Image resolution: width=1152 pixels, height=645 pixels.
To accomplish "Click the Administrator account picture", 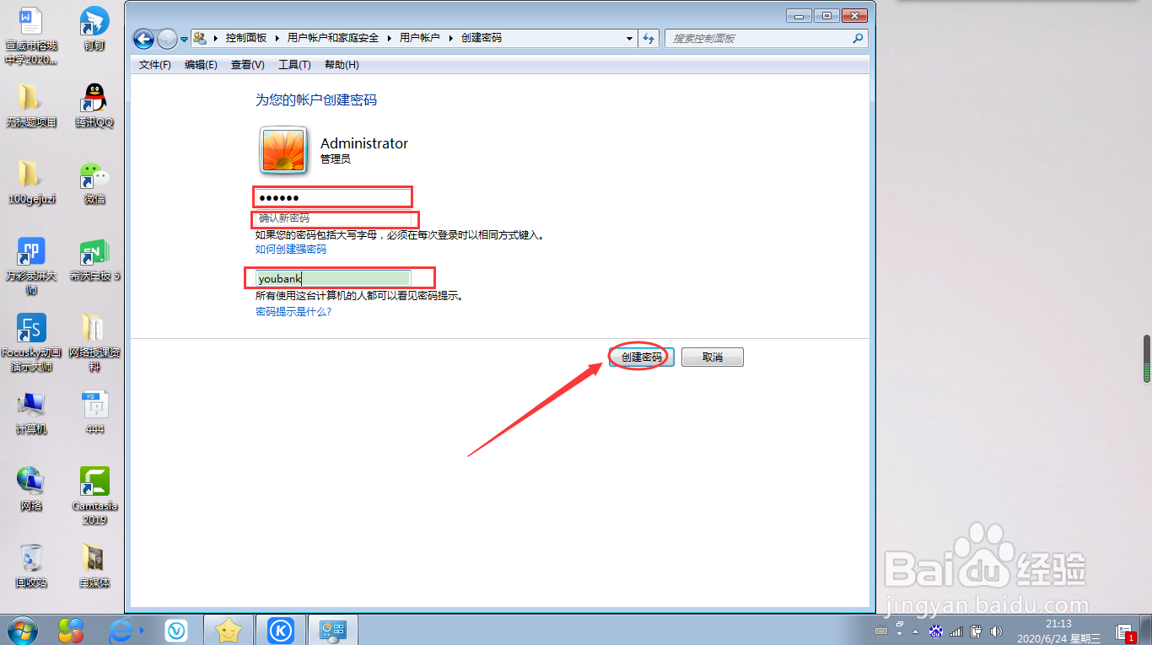I will click(284, 150).
